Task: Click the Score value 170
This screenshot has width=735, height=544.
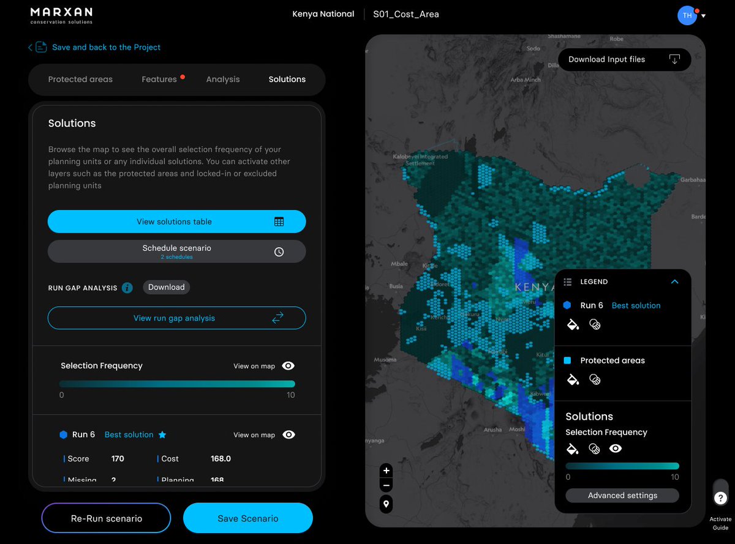Action: (x=118, y=458)
